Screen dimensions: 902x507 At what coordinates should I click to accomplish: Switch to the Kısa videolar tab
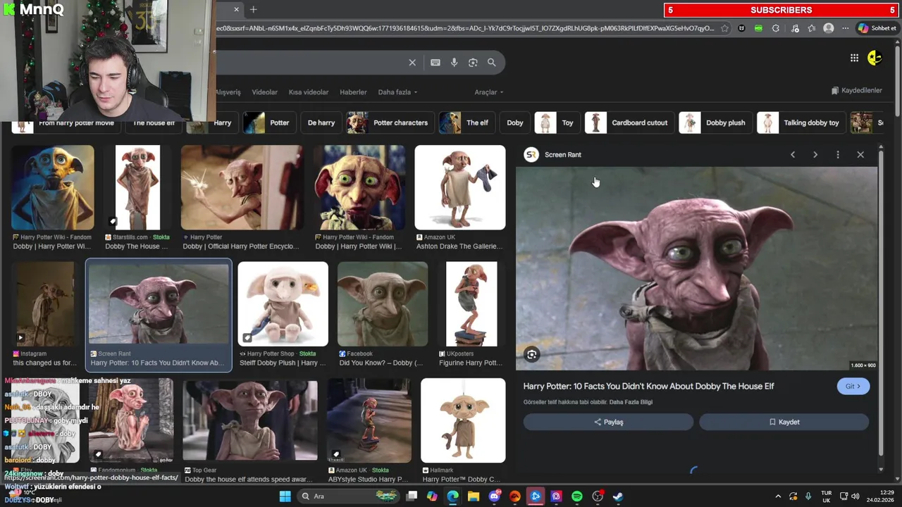[x=309, y=92]
